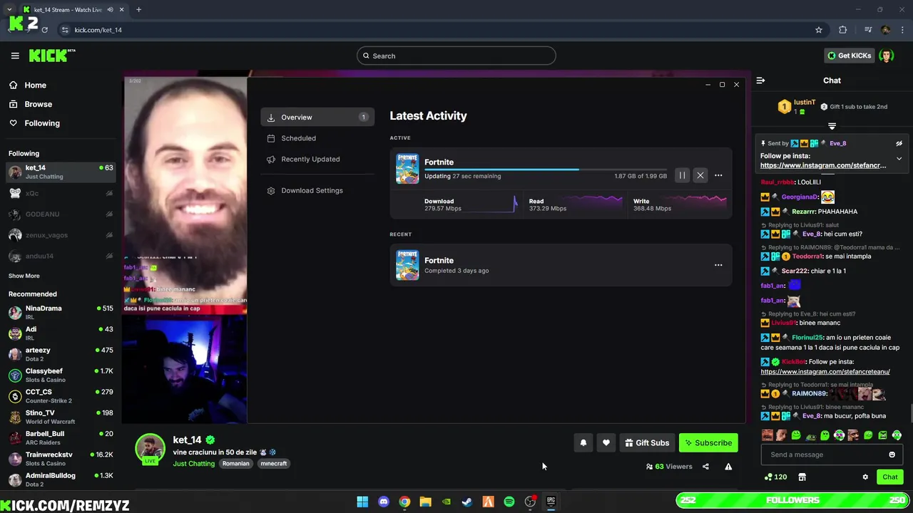Click the Romanian tag
The image size is (913, 513).
235,463
